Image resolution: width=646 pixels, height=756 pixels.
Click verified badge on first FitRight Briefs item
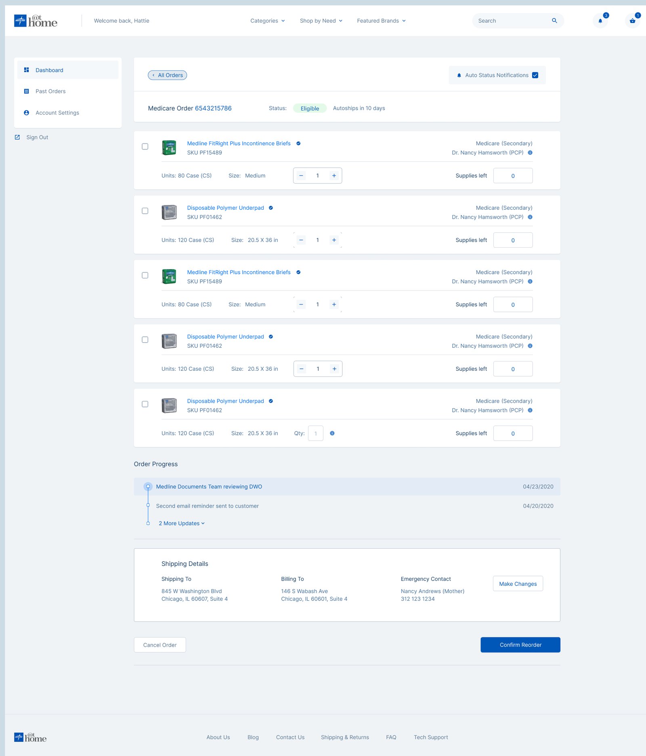point(298,143)
